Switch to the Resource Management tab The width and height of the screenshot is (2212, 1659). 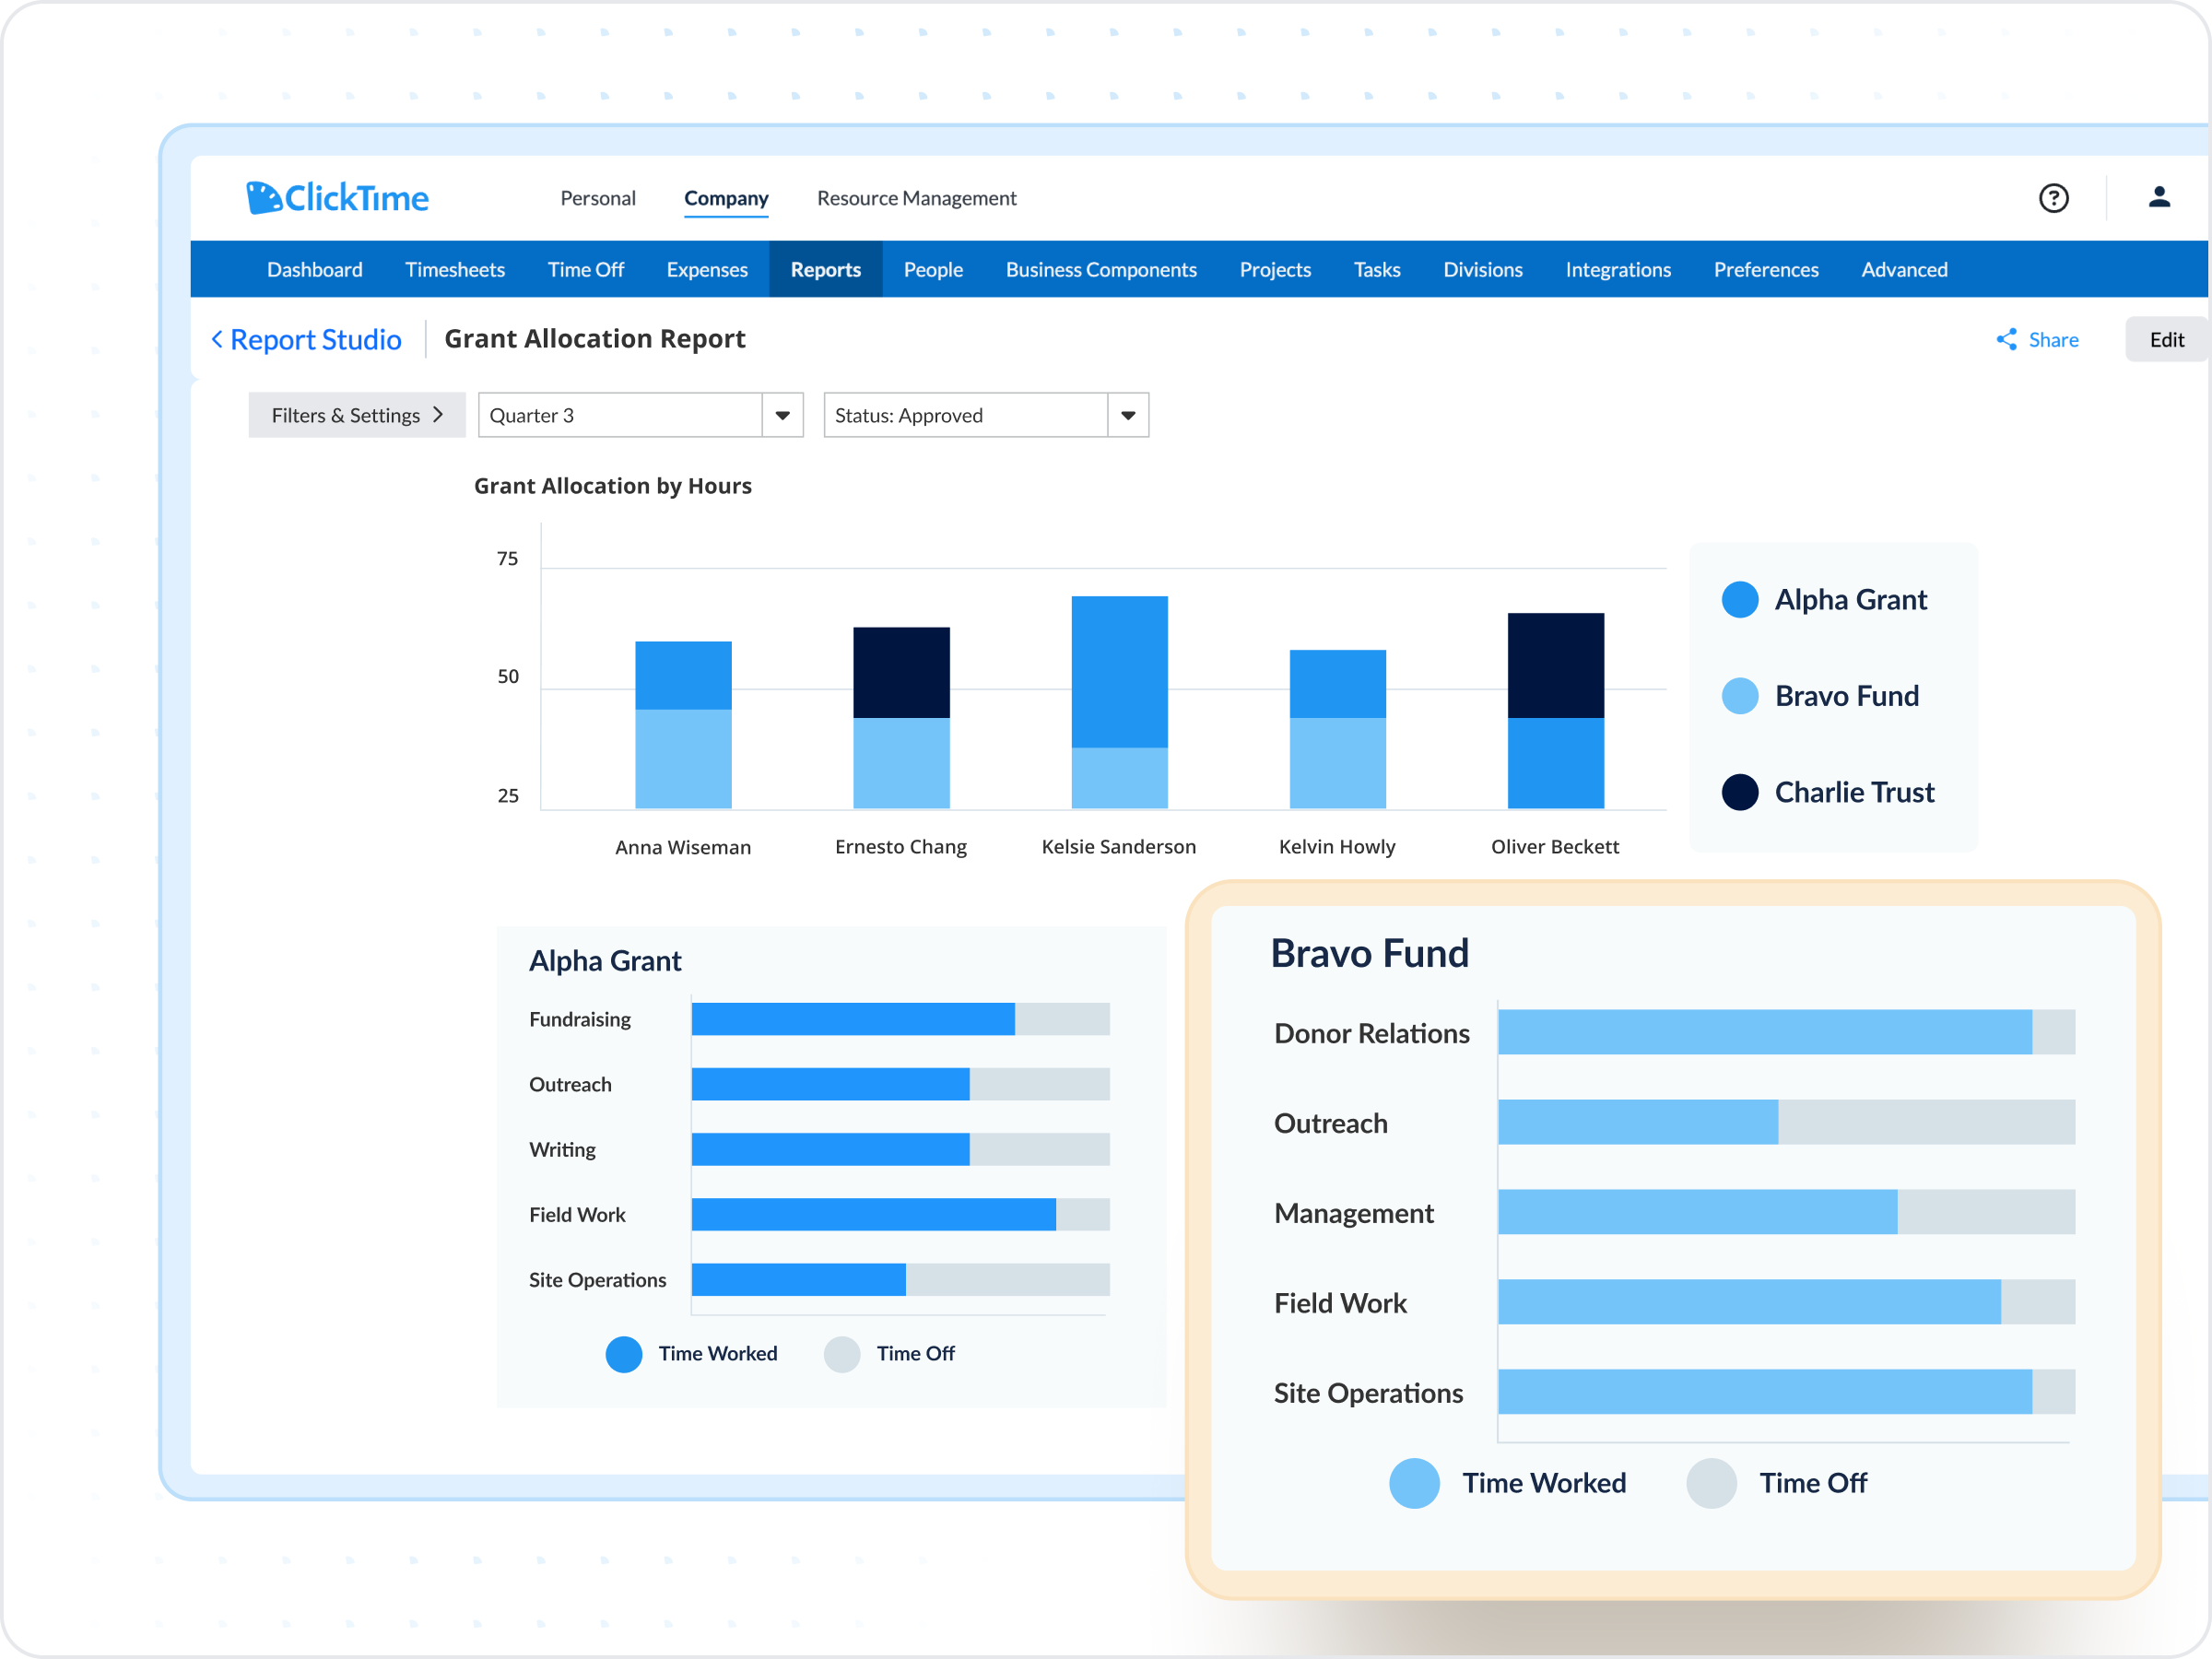pos(916,198)
